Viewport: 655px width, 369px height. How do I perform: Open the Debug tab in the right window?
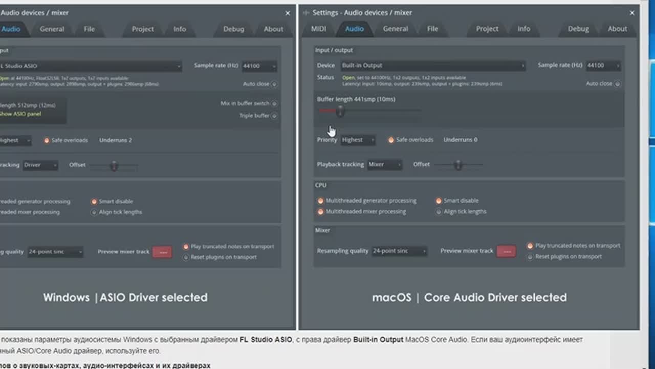(578, 29)
